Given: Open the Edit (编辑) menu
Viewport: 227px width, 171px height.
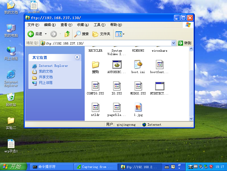Looking at the screenshot, I should (x=50, y=25).
